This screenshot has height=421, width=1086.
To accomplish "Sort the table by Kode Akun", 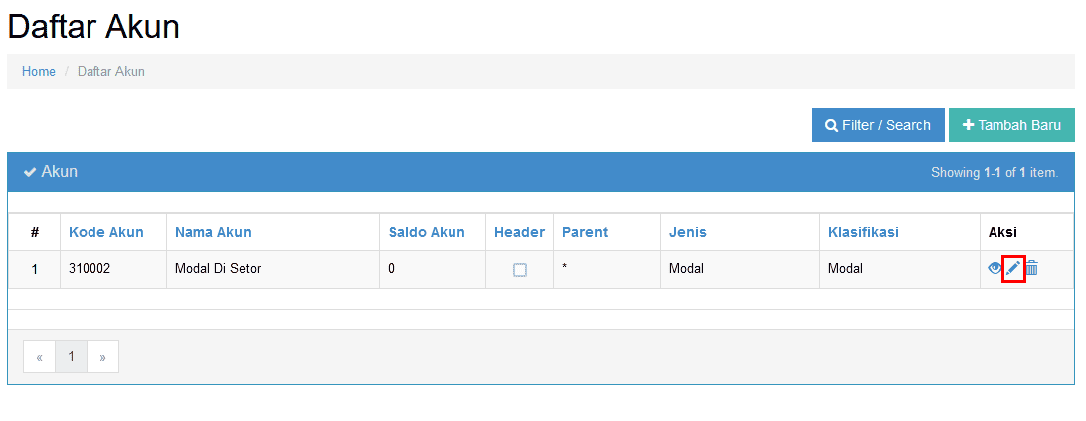I will pos(106,232).
